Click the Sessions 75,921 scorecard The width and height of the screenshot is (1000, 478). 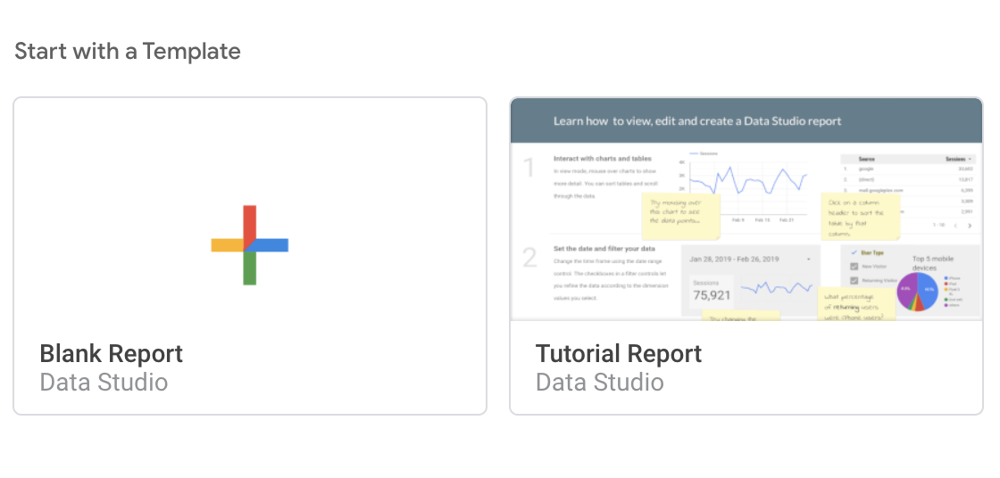[712, 288]
